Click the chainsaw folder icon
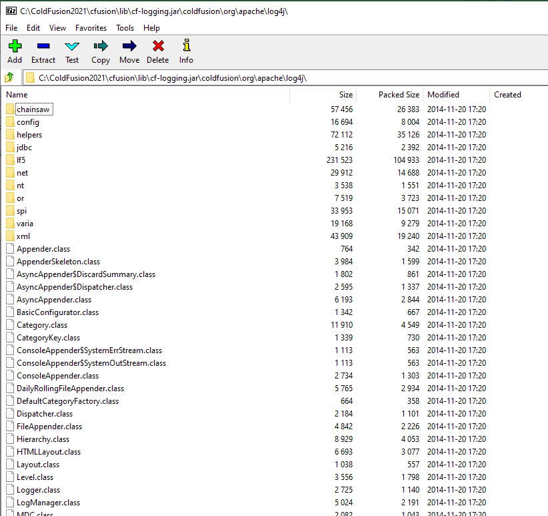Image resolution: width=548 pixels, height=516 pixels. [x=10, y=109]
